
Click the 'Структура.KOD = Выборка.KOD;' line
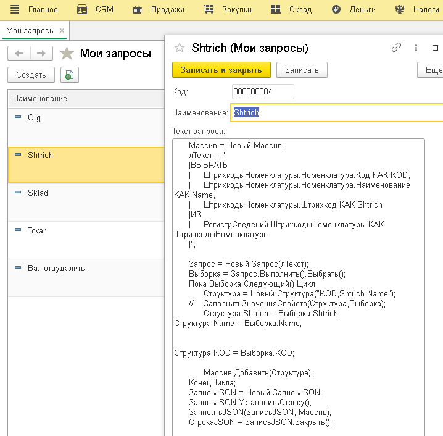pyautogui.click(x=234, y=353)
